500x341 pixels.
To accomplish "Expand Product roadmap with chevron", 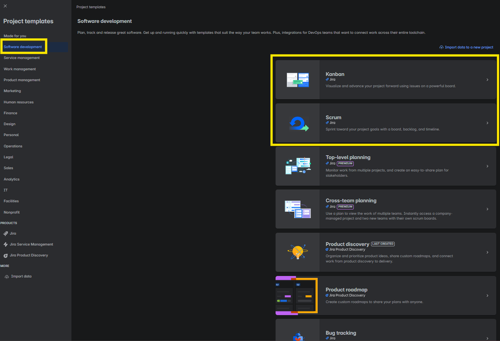I will pyautogui.click(x=487, y=296).
